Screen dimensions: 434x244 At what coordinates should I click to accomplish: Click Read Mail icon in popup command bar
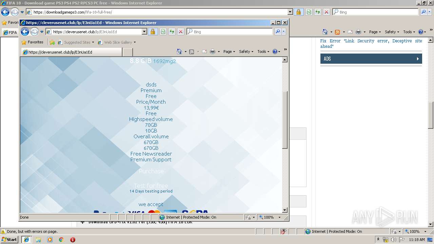tap(204, 52)
